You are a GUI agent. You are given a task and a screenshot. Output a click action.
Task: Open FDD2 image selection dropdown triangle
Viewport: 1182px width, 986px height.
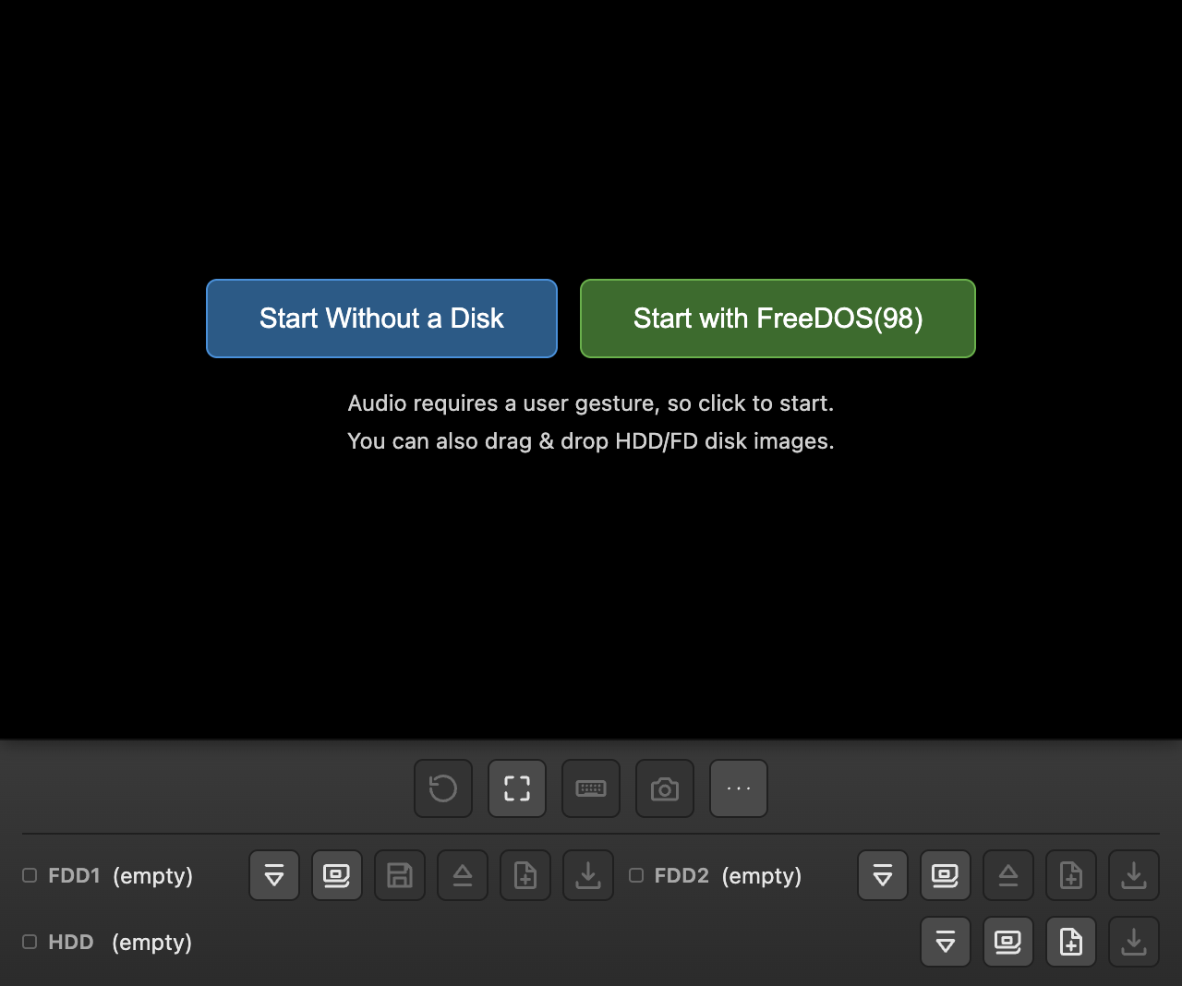[x=883, y=875]
